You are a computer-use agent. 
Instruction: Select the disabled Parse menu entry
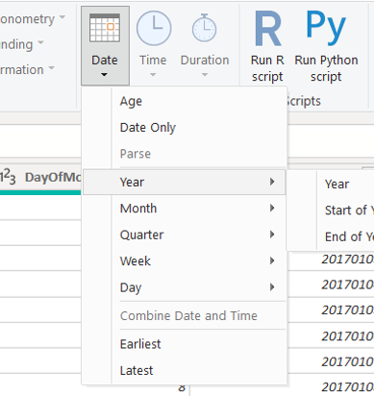184,154
